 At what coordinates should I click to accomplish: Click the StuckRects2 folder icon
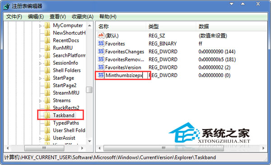click(47, 108)
